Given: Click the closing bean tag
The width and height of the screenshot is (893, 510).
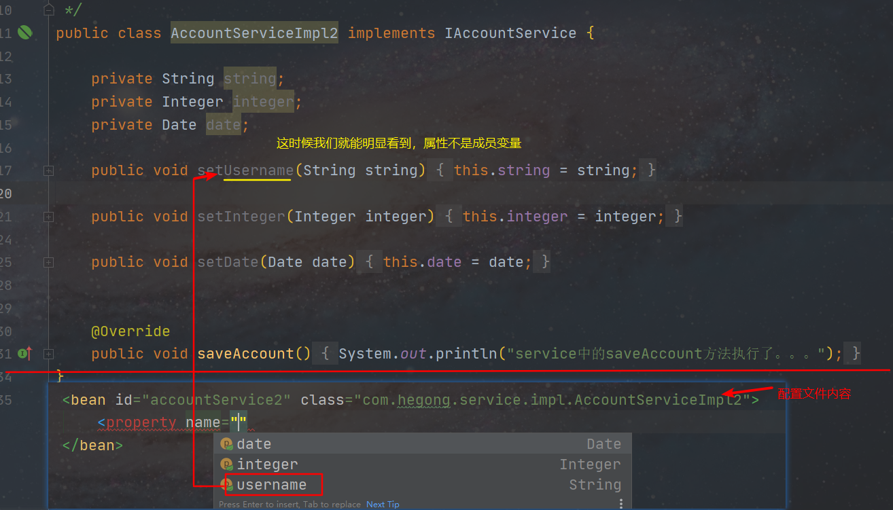Looking at the screenshot, I should point(92,446).
